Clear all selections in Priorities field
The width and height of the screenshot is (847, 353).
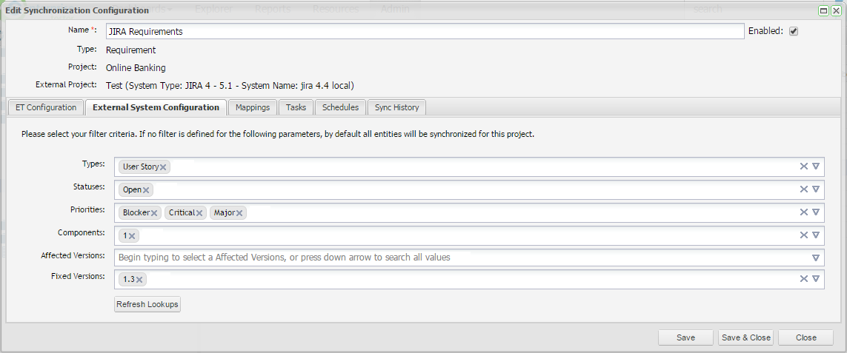point(803,212)
